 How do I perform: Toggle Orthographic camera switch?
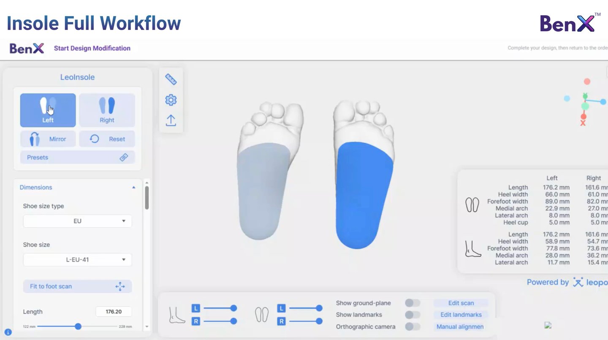pos(413,326)
